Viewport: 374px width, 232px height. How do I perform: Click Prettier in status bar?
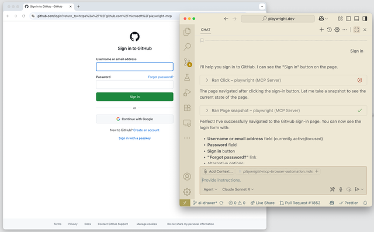(348, 203)
